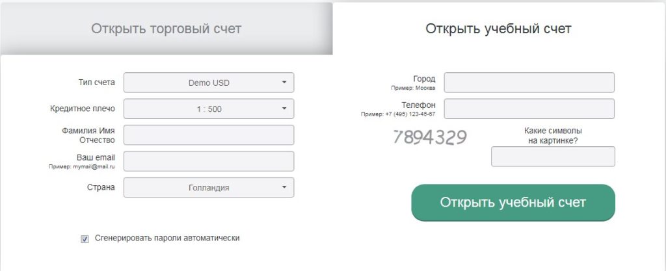Click the captcha answer field under Какие символы на картинке
The height and width of the screenshot is (271, 666).
553,157
